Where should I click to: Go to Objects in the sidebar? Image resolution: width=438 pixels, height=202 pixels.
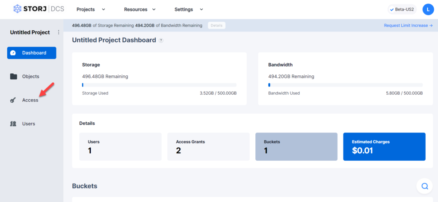pyautogui.click(x=31, y=77)
